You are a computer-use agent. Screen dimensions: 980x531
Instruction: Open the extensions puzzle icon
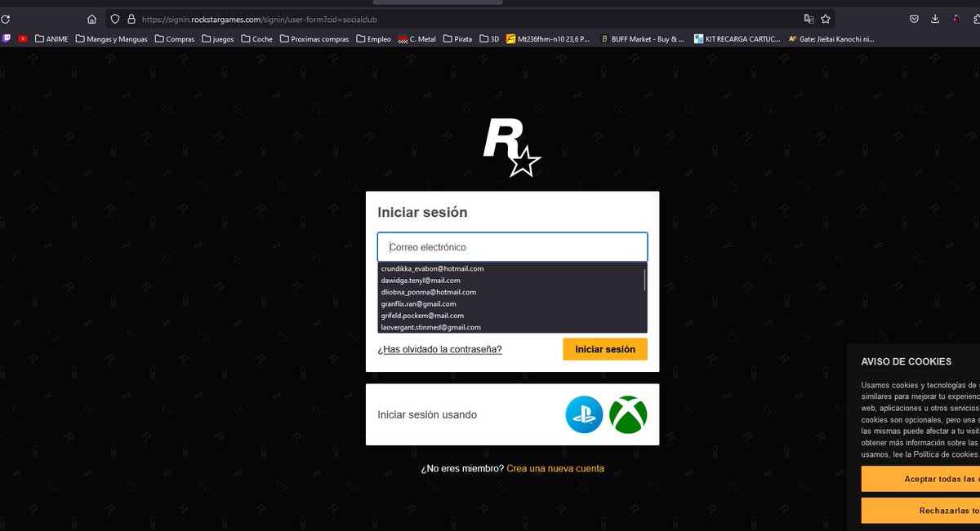(x=976, y=19)
